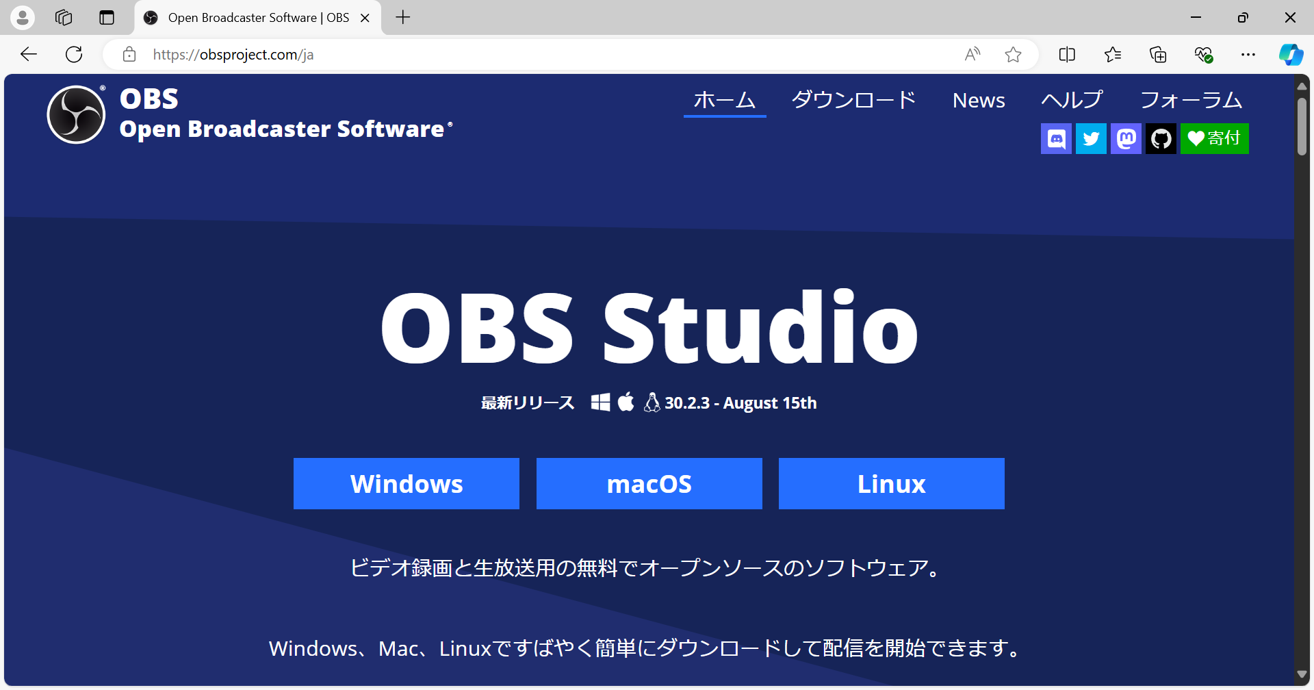Open the OBS Discord server icon

1056,139
